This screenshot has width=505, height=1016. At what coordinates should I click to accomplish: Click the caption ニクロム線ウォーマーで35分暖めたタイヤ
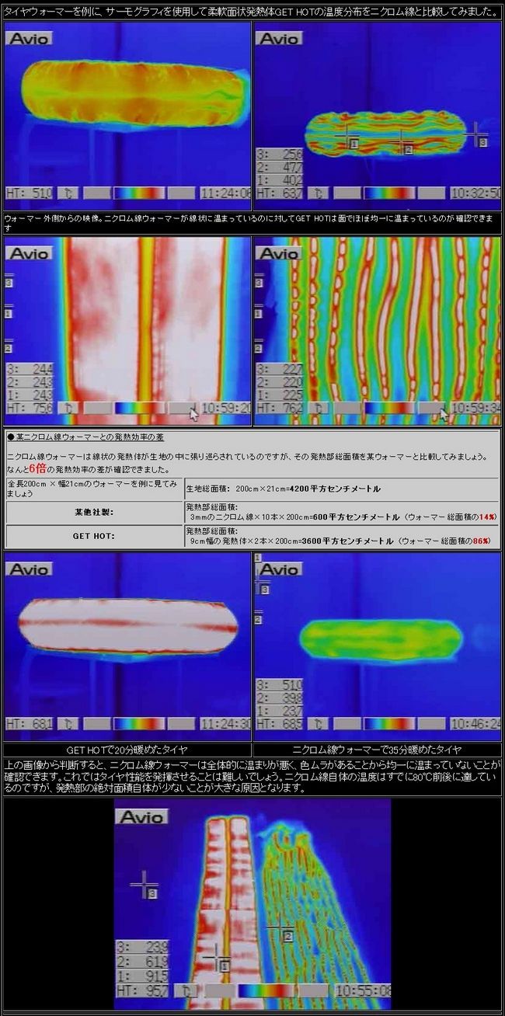click(x=377, y=750)
